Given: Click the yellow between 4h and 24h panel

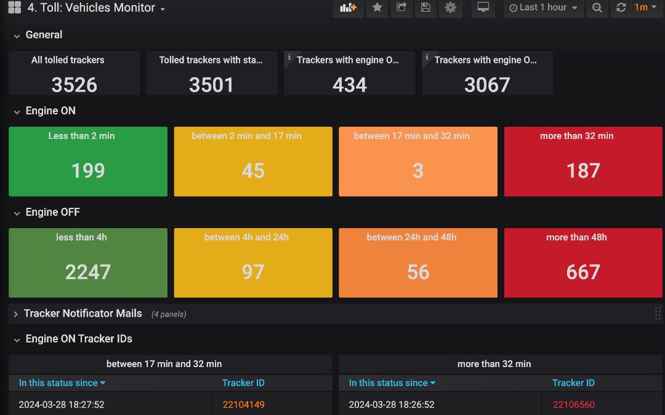Looking at the screenshot, I should point(253,263).
